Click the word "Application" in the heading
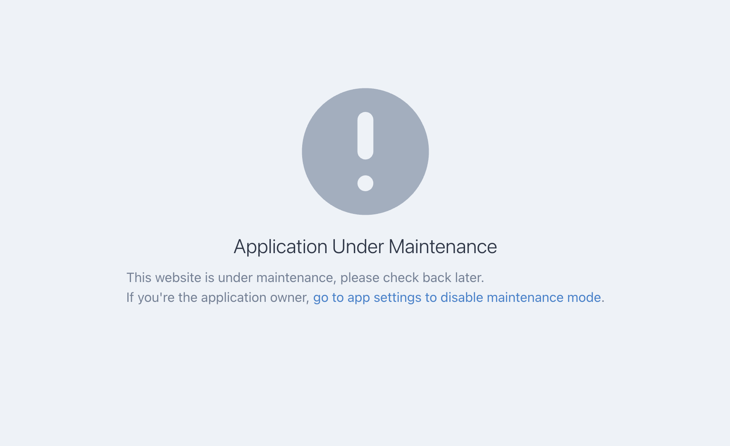 [281, 247]
